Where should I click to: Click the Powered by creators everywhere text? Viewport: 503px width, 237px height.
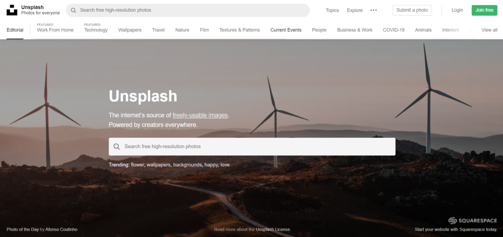[153, 125]
